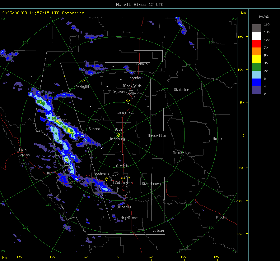Click the Brooks town label
The width and height of the screenshot is (280, 261).
221,217
